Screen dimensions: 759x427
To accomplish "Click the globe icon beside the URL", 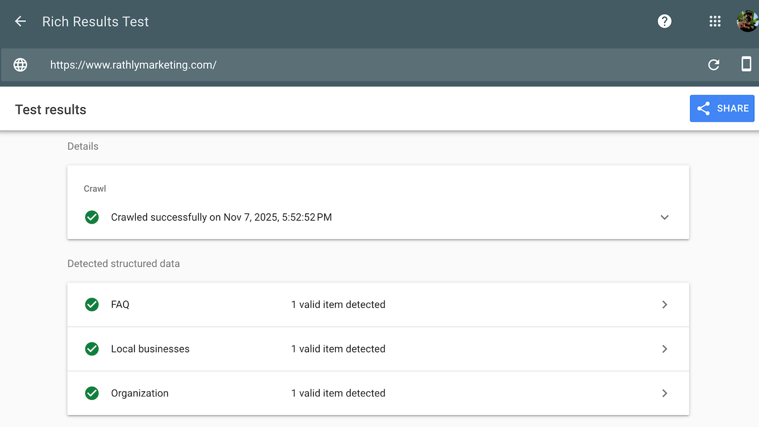I will [x=20, y=65].
